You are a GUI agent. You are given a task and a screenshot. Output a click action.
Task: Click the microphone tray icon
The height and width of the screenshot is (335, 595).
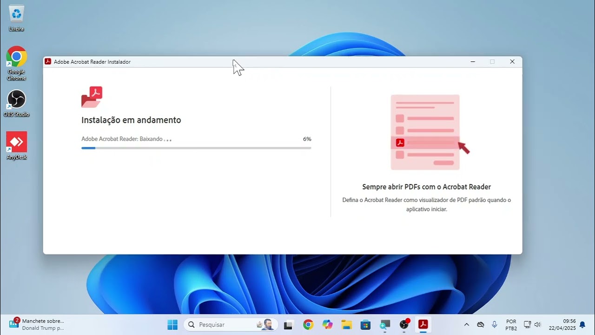(x=495, y=325)
